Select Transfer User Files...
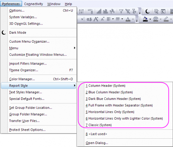The image size is (173, 147). pyautogui.click(x=39, y=121)
